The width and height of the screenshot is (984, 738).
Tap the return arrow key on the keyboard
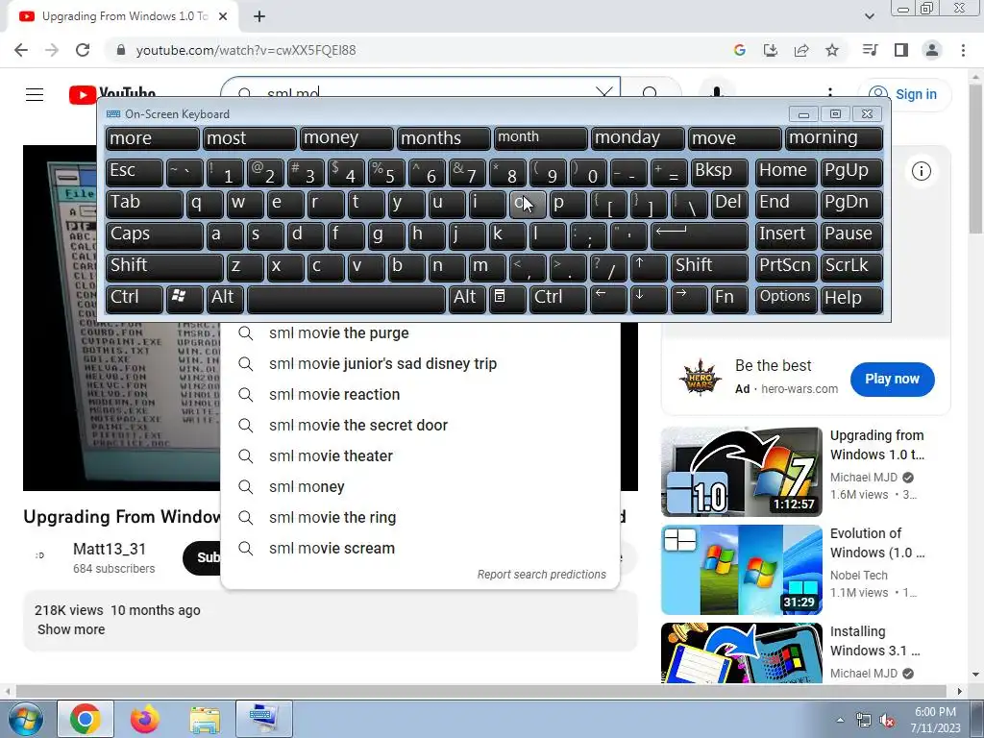(700, 235)
